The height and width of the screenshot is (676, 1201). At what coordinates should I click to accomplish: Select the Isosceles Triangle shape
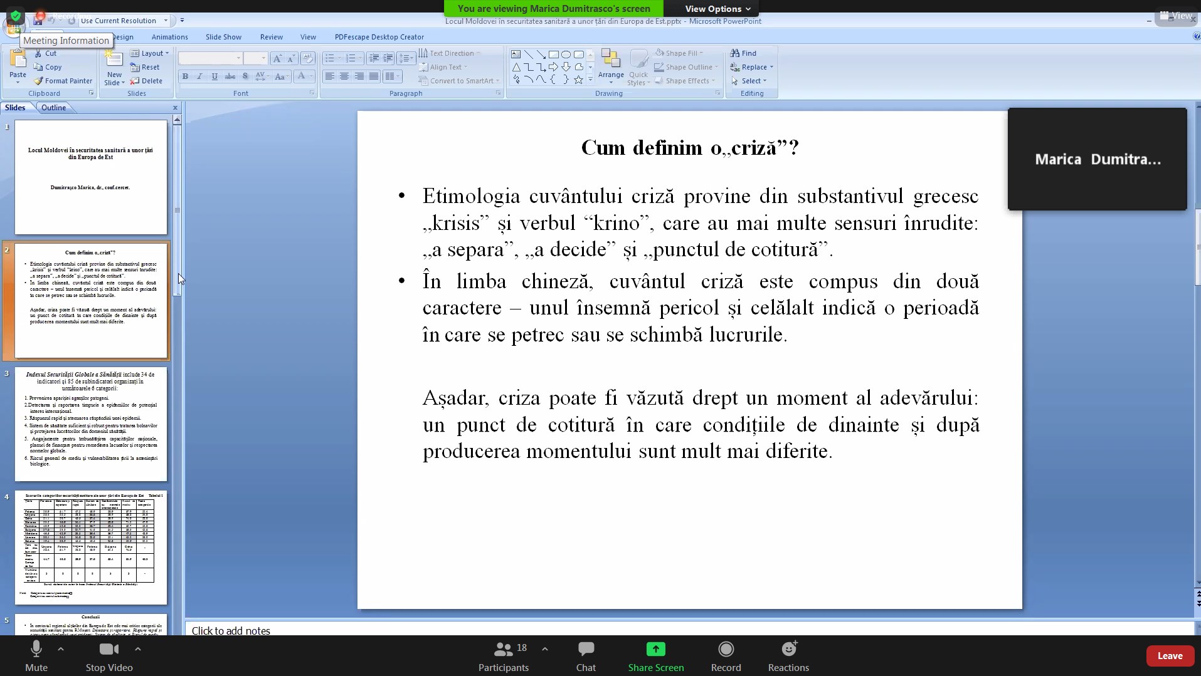click(516, 67)
